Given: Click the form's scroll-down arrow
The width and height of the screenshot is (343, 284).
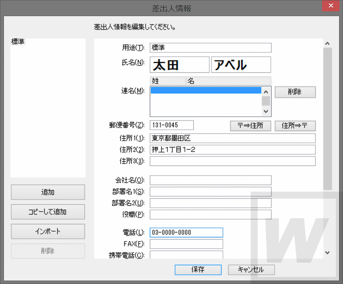Looking at the screenshot, I should point(327,253).
